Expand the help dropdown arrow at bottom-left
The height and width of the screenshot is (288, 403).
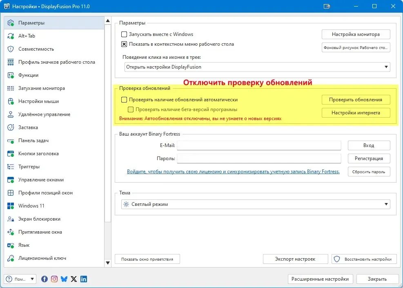coord(32,279)
